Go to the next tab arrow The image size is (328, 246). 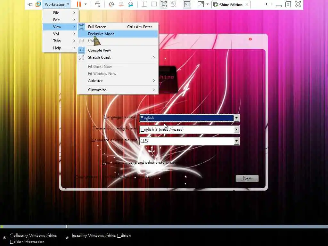coord(272,4)
